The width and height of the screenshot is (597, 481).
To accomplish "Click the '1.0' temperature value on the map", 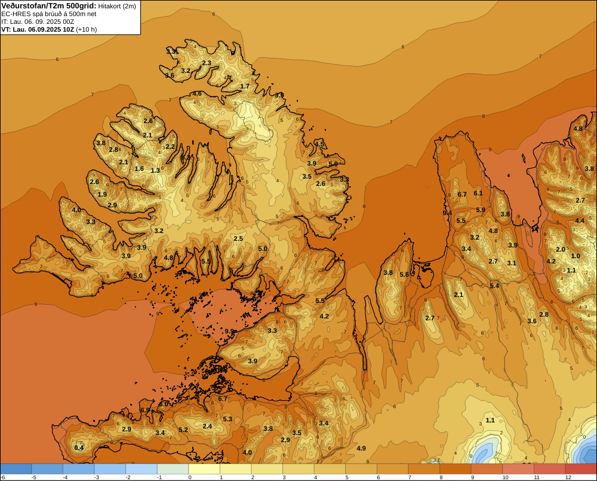I will tap(576, 256).
